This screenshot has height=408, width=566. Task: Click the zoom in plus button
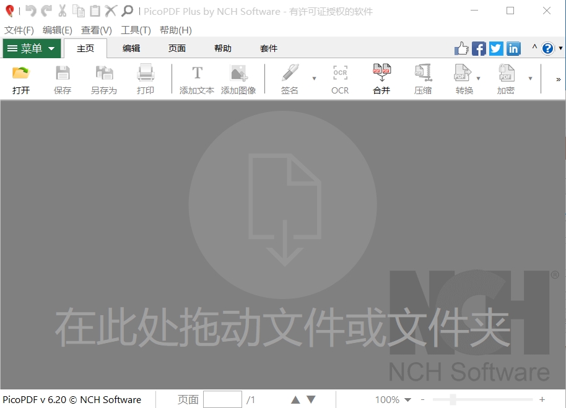[x=542, y=399]
